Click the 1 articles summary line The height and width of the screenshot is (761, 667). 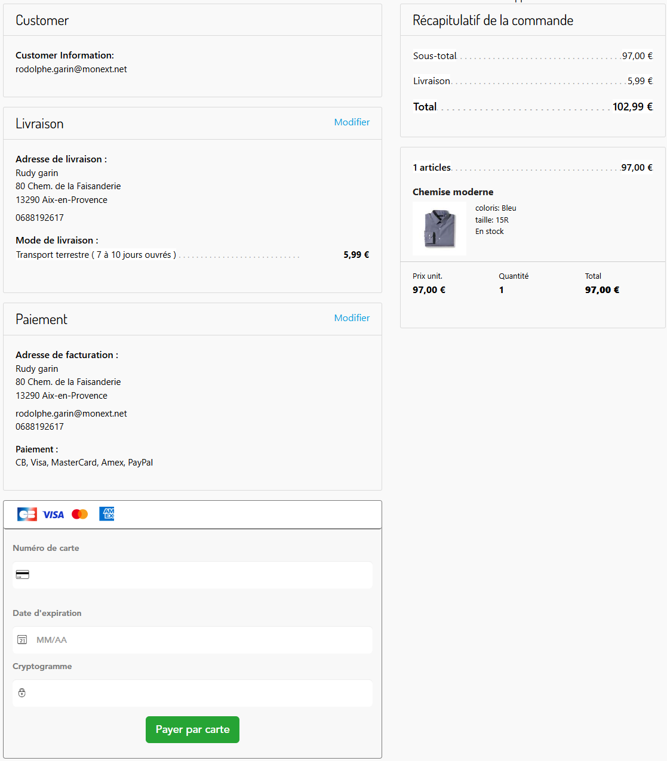tap(533, 168)
